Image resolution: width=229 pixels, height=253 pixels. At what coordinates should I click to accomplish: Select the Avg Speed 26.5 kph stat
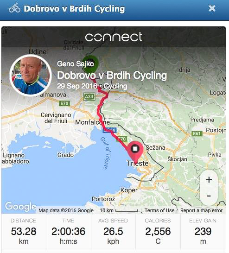coord(113,232)
